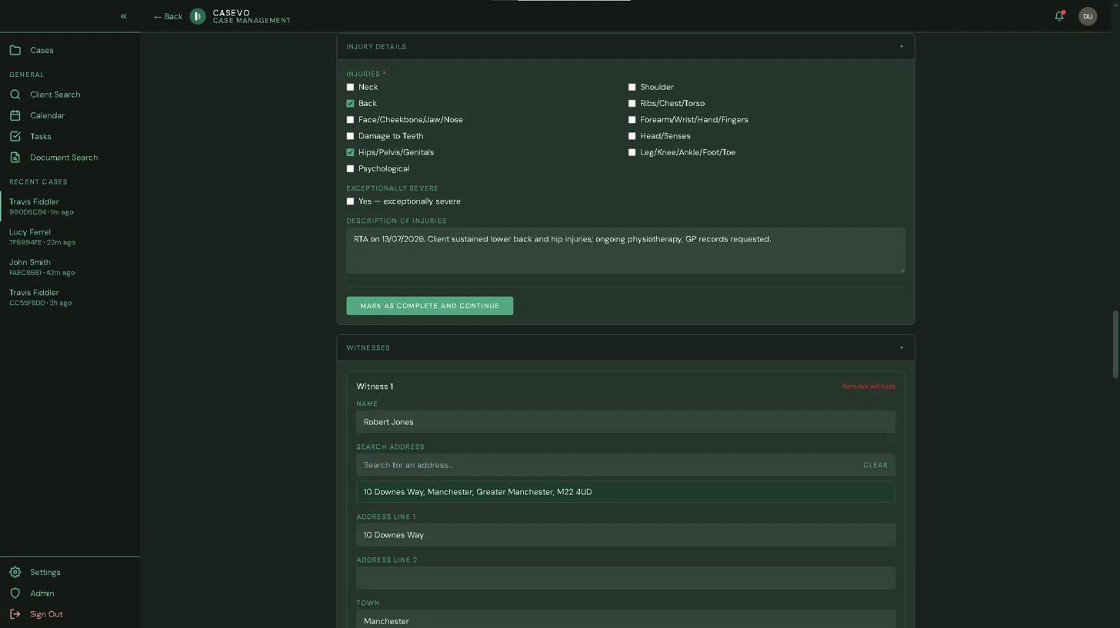The height and width of the screenshot is (628, 1120).
Task: Click the page vertical scrollbar thumb
Action: coord(1115,344)
